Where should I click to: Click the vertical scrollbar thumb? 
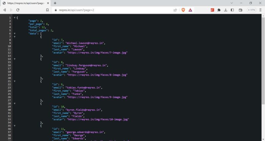(x=263, y=61)
